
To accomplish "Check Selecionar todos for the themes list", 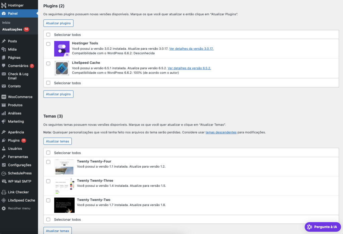I will (x=48, y=153).
